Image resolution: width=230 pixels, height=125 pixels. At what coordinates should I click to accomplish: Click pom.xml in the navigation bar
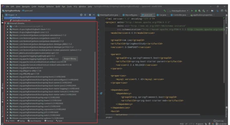click(27, 11)
